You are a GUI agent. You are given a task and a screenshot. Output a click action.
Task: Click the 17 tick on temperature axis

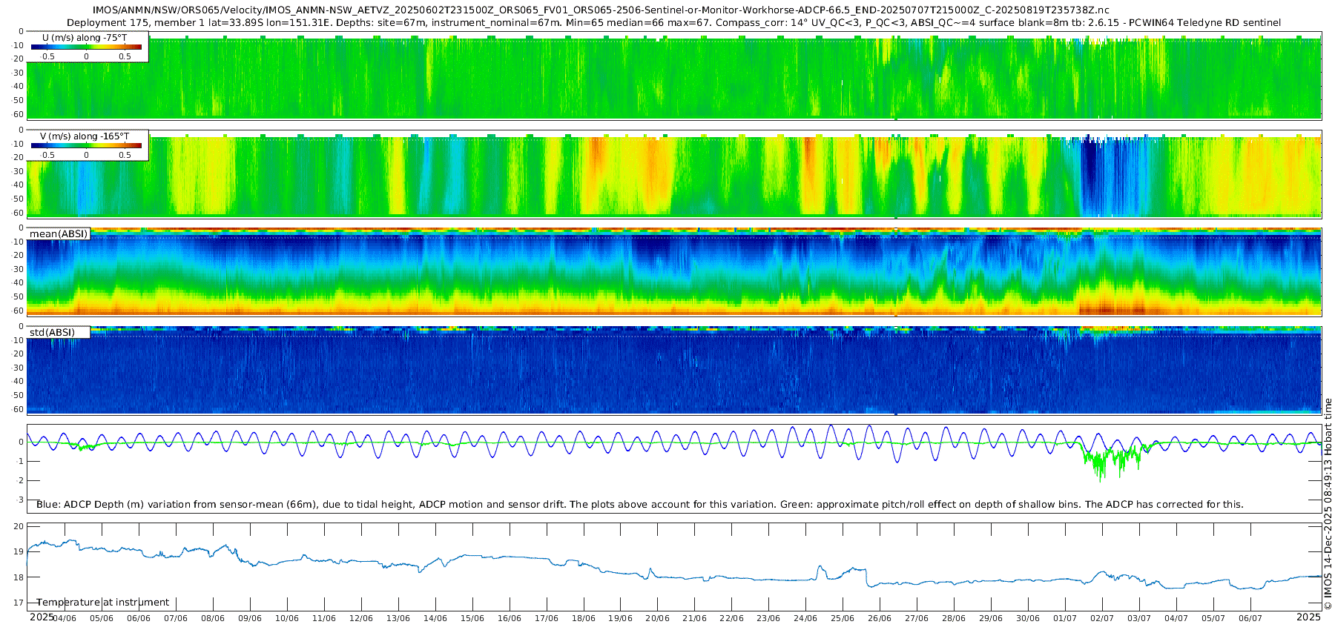19,603
